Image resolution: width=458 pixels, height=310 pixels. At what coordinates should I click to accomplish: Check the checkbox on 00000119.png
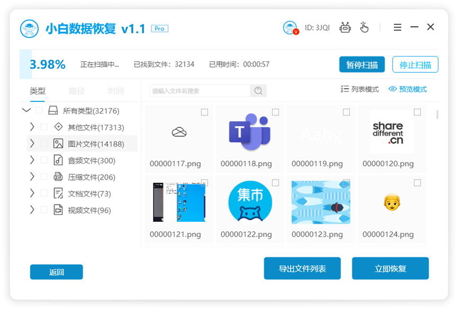pyautogui.click(x=346, y=112)
